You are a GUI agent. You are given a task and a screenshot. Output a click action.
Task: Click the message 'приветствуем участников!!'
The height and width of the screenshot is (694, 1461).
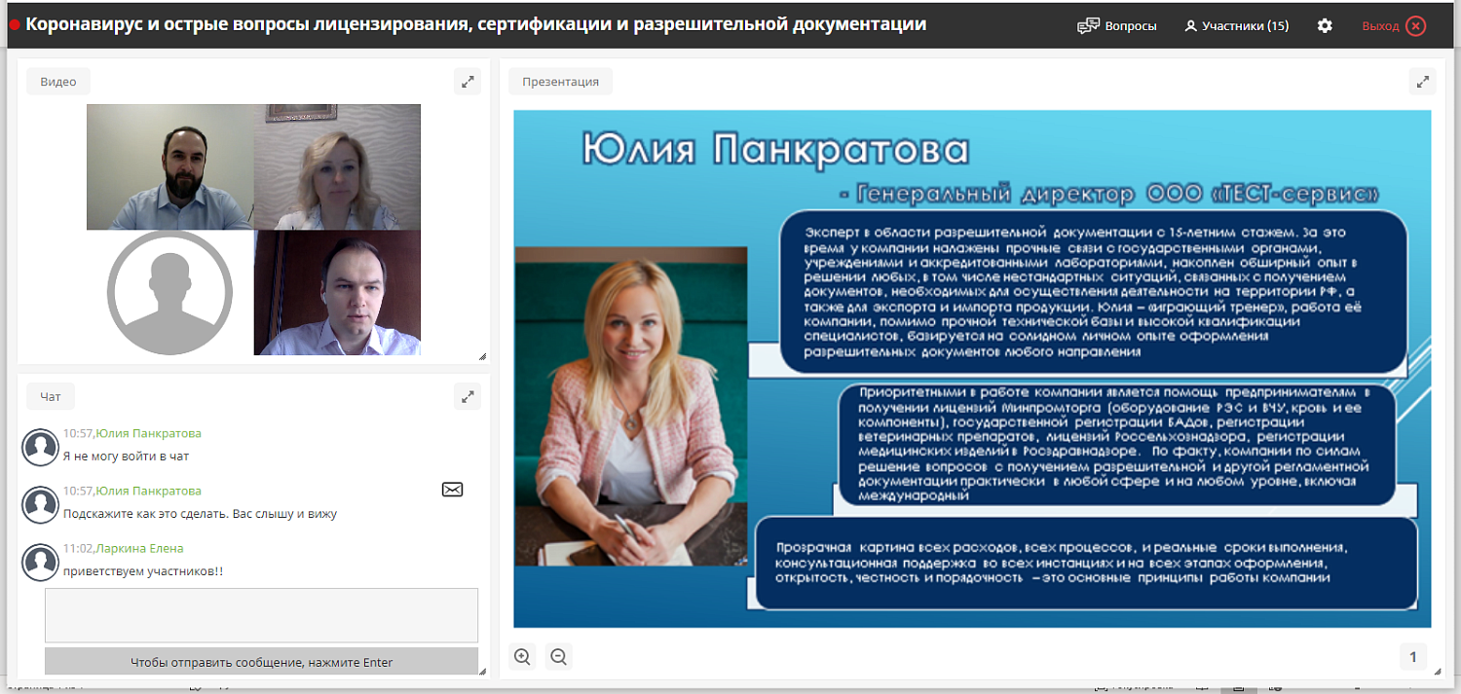coord(143,570)
